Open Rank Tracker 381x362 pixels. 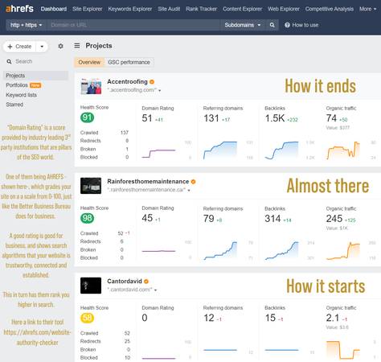click(202, 9)
